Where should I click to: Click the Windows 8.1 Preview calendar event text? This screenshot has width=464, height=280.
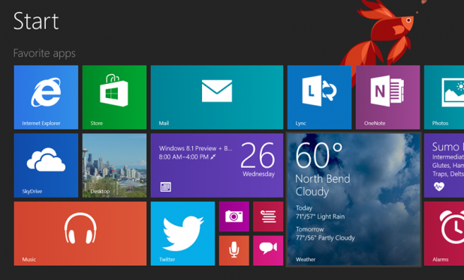pos(196,153)
